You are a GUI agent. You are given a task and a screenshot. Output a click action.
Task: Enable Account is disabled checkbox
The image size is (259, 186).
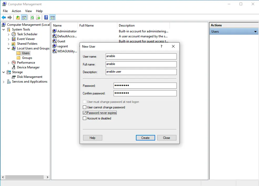[84, 118]
